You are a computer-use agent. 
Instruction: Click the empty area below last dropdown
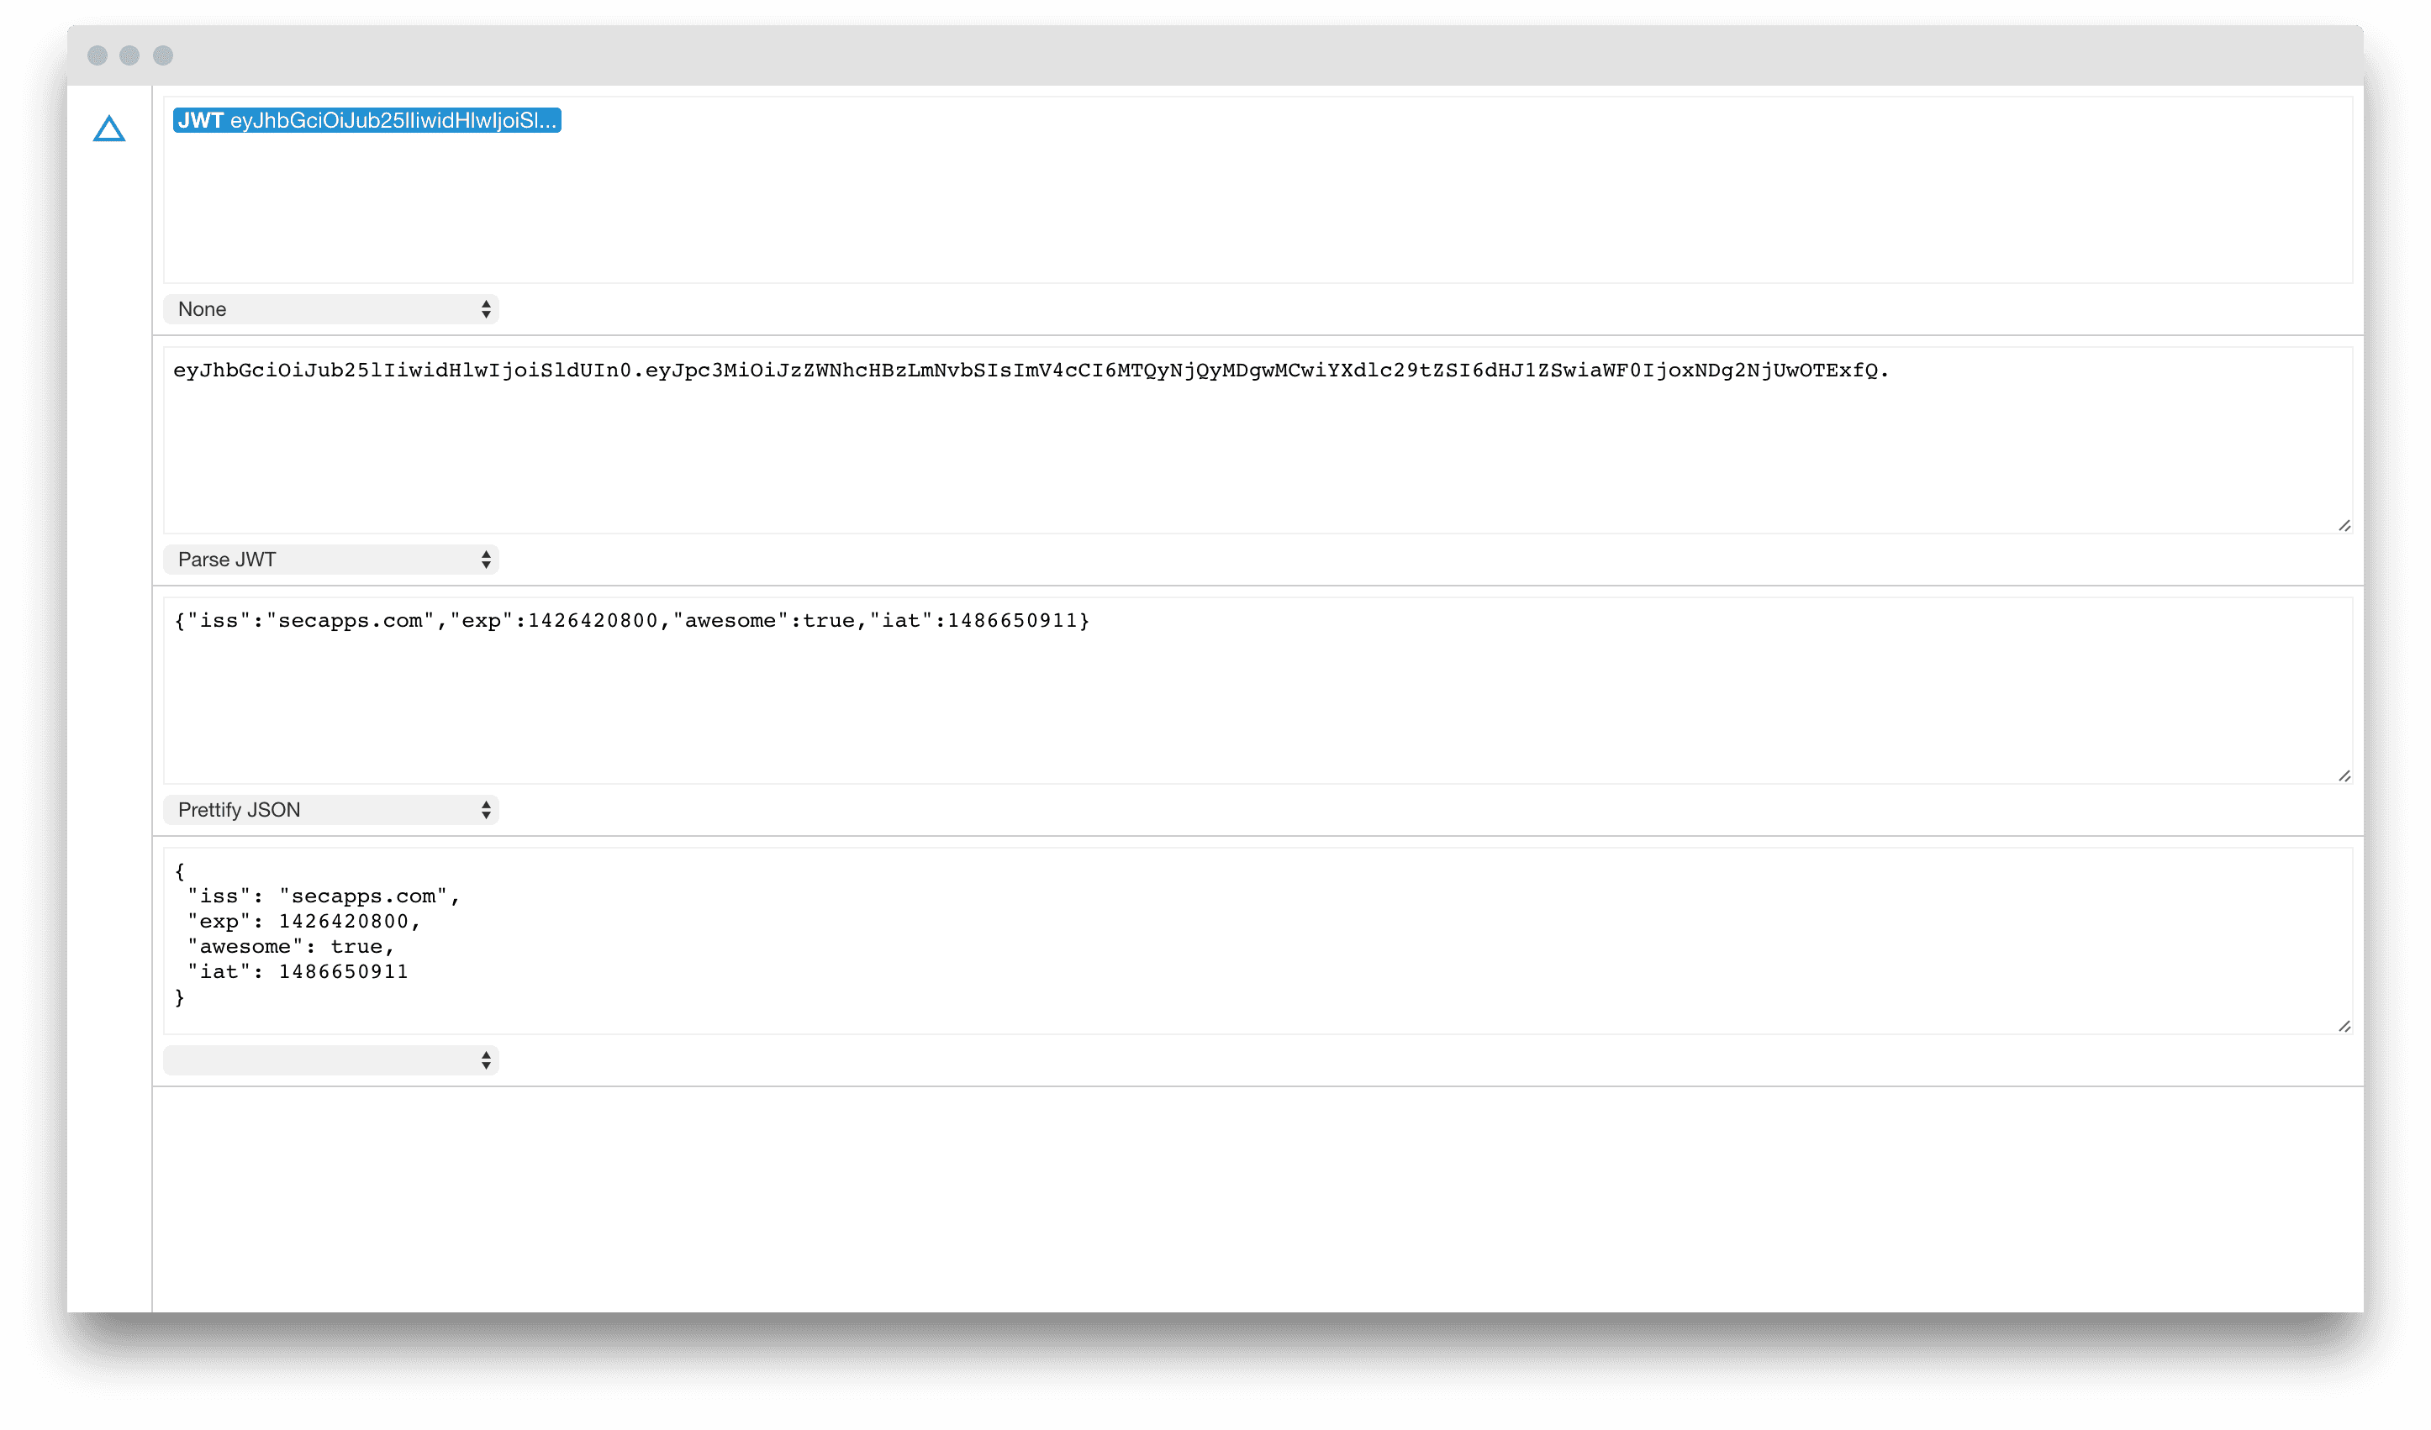click(1258, 1201)
